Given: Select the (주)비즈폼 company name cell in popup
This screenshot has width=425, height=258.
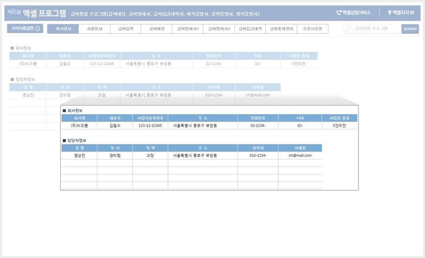Looking at the screenshot, I should (x=79, y=125).
